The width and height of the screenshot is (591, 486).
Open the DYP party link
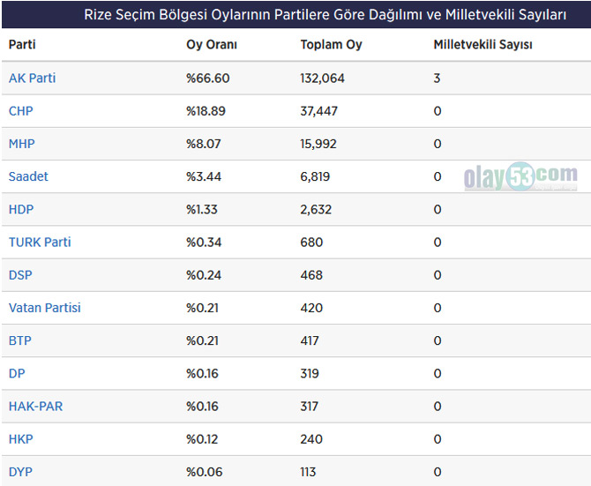pos(20,472)
